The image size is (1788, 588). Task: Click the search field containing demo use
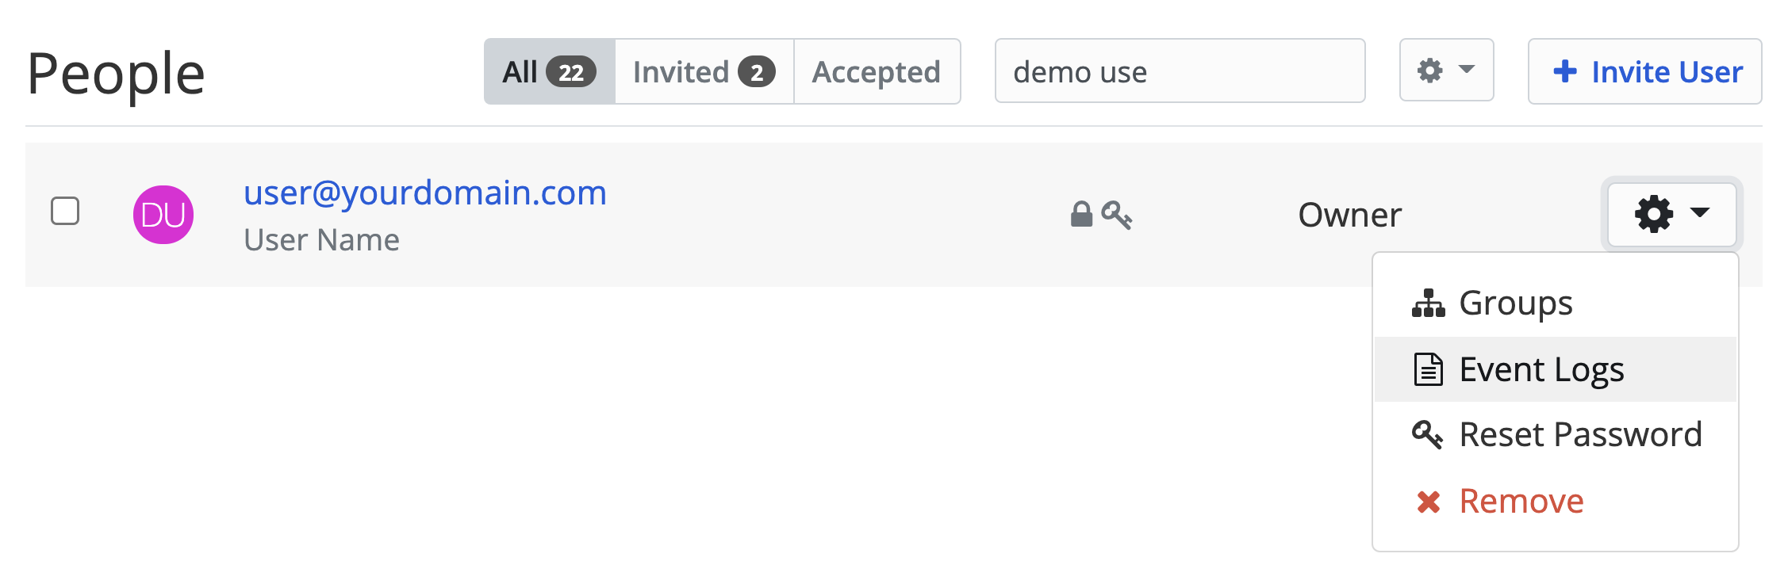pos(1180,71)
